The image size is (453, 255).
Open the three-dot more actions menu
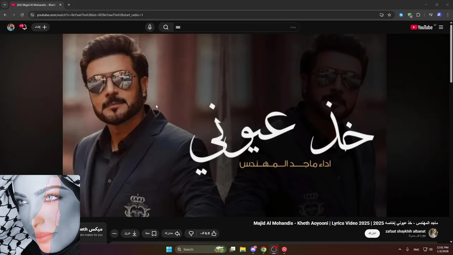[114, 233]
